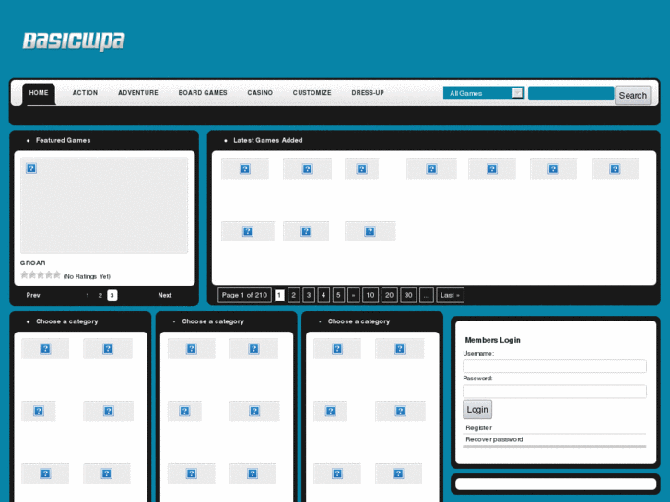The image size is (670, 502).
Task: Expand the All Games dropdown
Action: click(x=483, y=93)
